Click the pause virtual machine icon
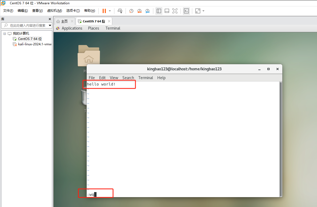Image resolution: width=317 pixels, height=207 pixels. click(x=104, y=11)
